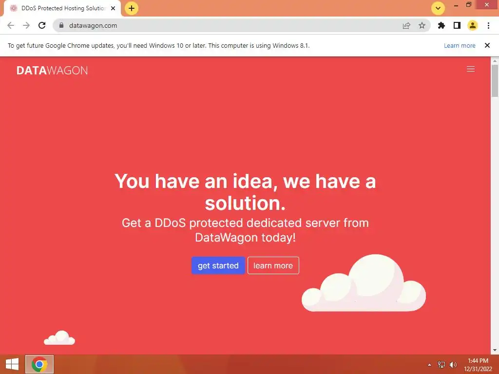Expand the tab search dropdown arrow
This screenshot has width=499, height=374.
point(438,8)
